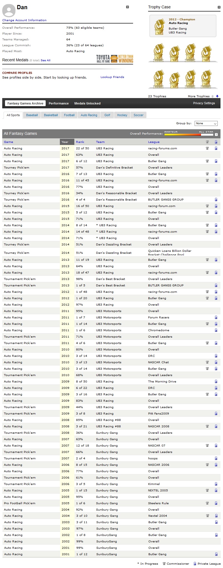Viewport: 223px width, 568px height.
Task: Sort table by Year column
Action: tap(65, 142)
